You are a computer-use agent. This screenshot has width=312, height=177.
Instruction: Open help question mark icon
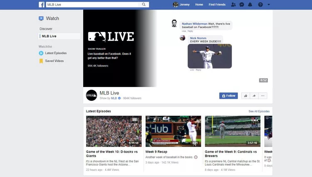pyautogui.click(x=260, y=5)
